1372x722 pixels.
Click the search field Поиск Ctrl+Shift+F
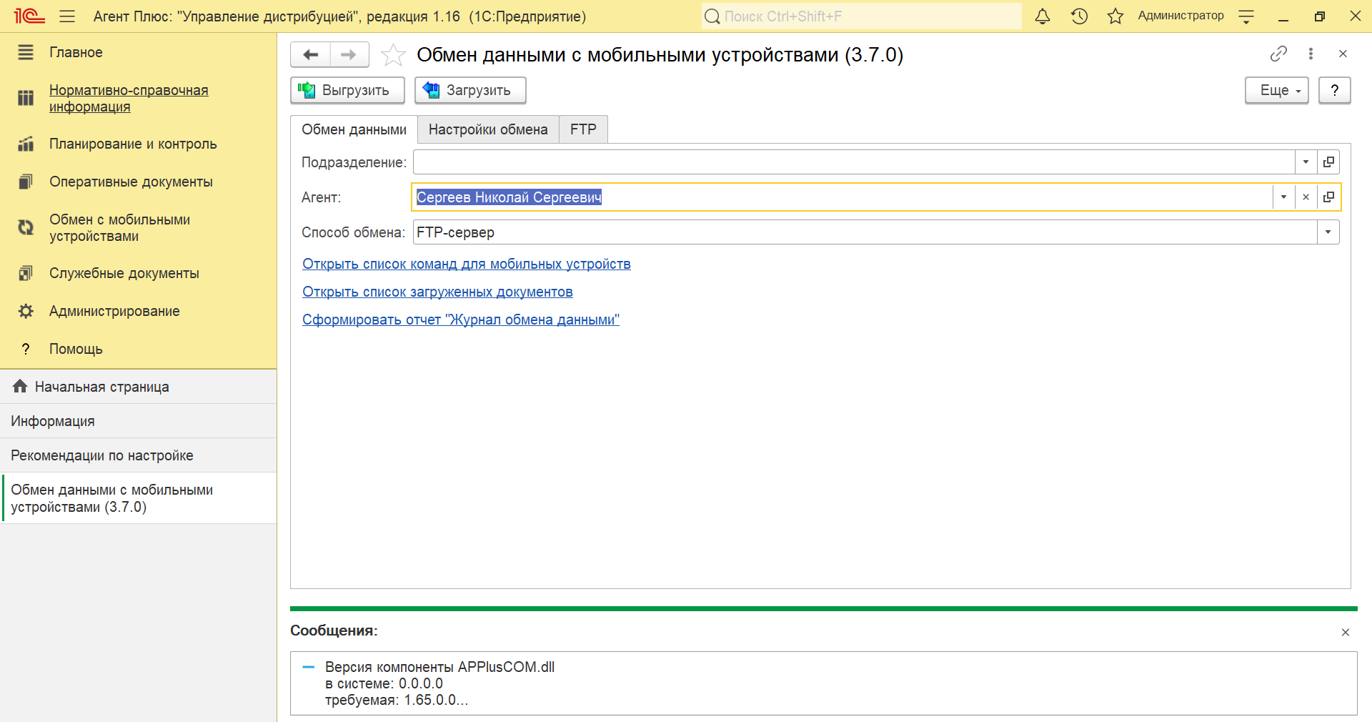coord(861,16)
